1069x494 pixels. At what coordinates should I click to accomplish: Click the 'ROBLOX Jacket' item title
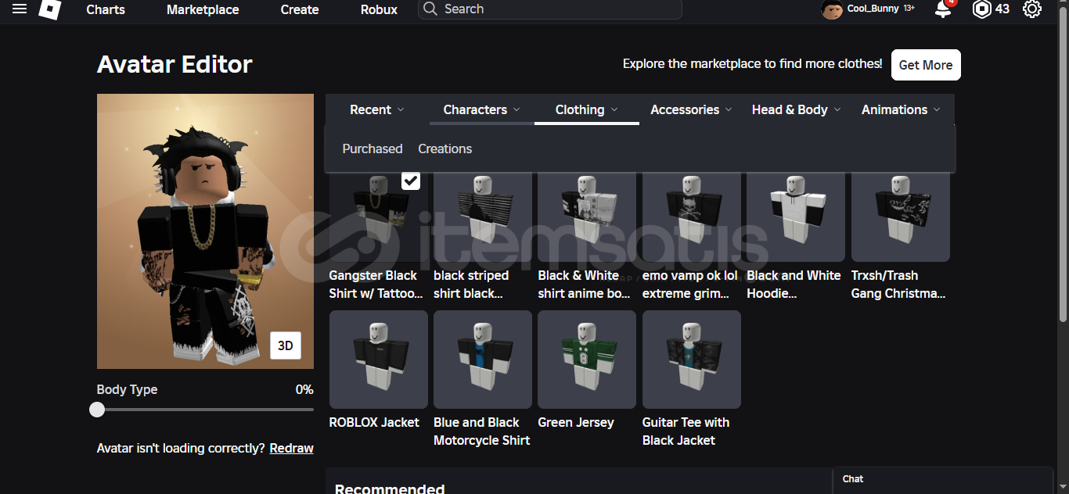(x=374, y=422)
